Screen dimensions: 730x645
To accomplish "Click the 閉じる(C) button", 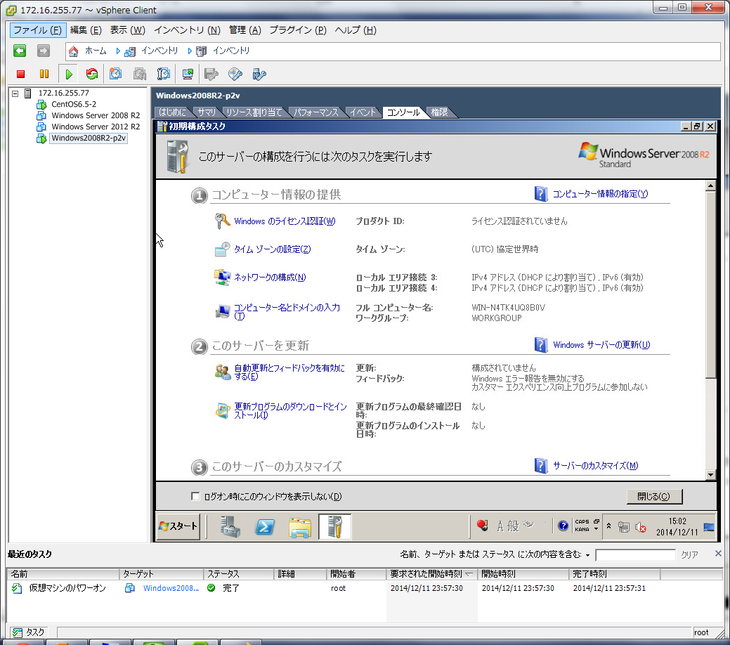I will [x=654, y=497].
